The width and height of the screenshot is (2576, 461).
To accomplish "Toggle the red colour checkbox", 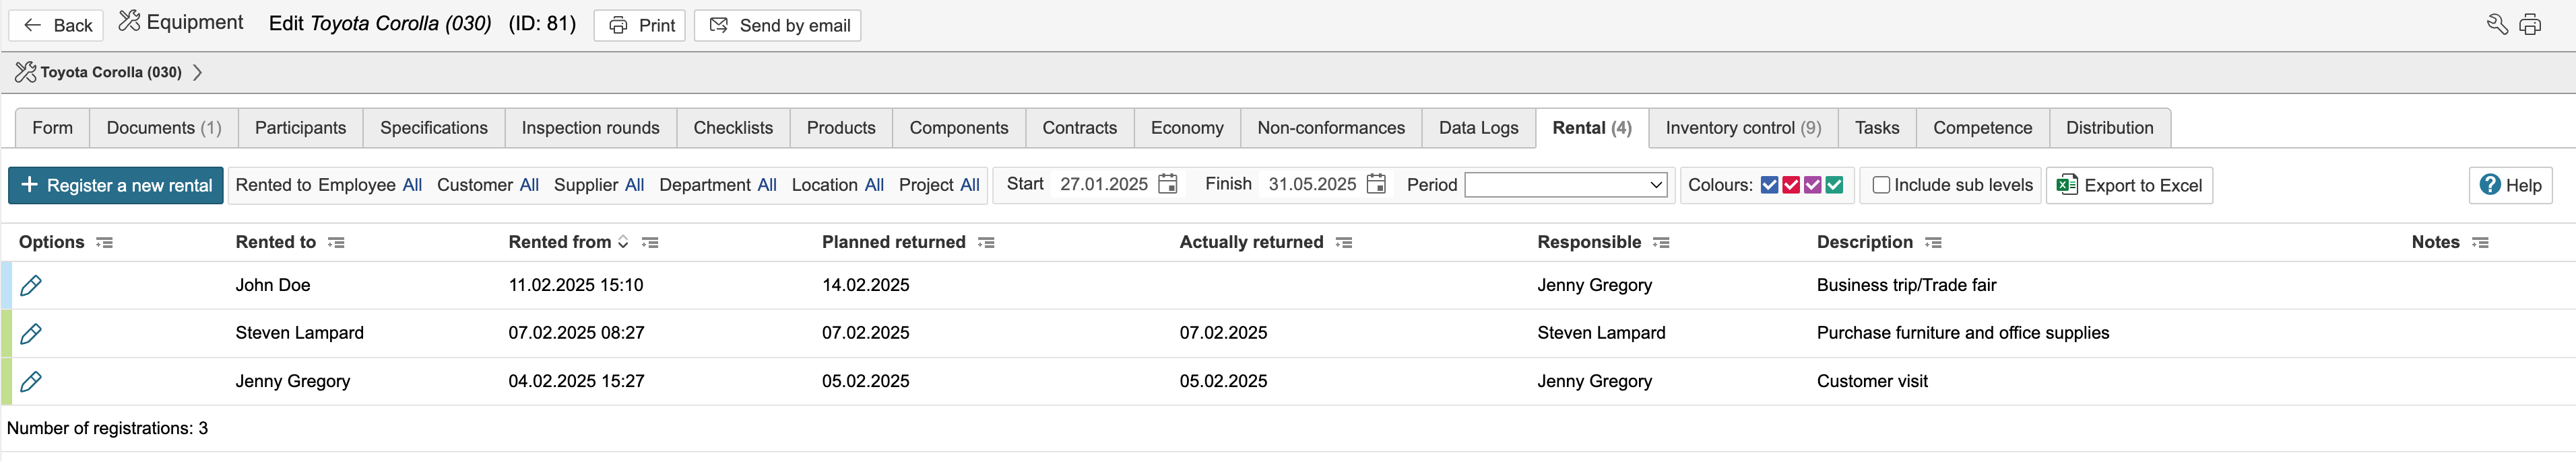I will [1791, 185].
